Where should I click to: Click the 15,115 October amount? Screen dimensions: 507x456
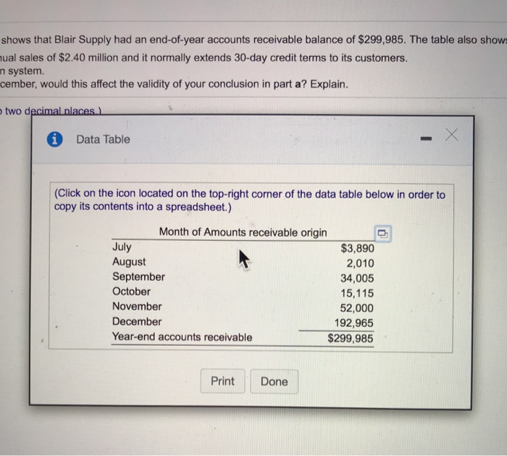point(357,293)
